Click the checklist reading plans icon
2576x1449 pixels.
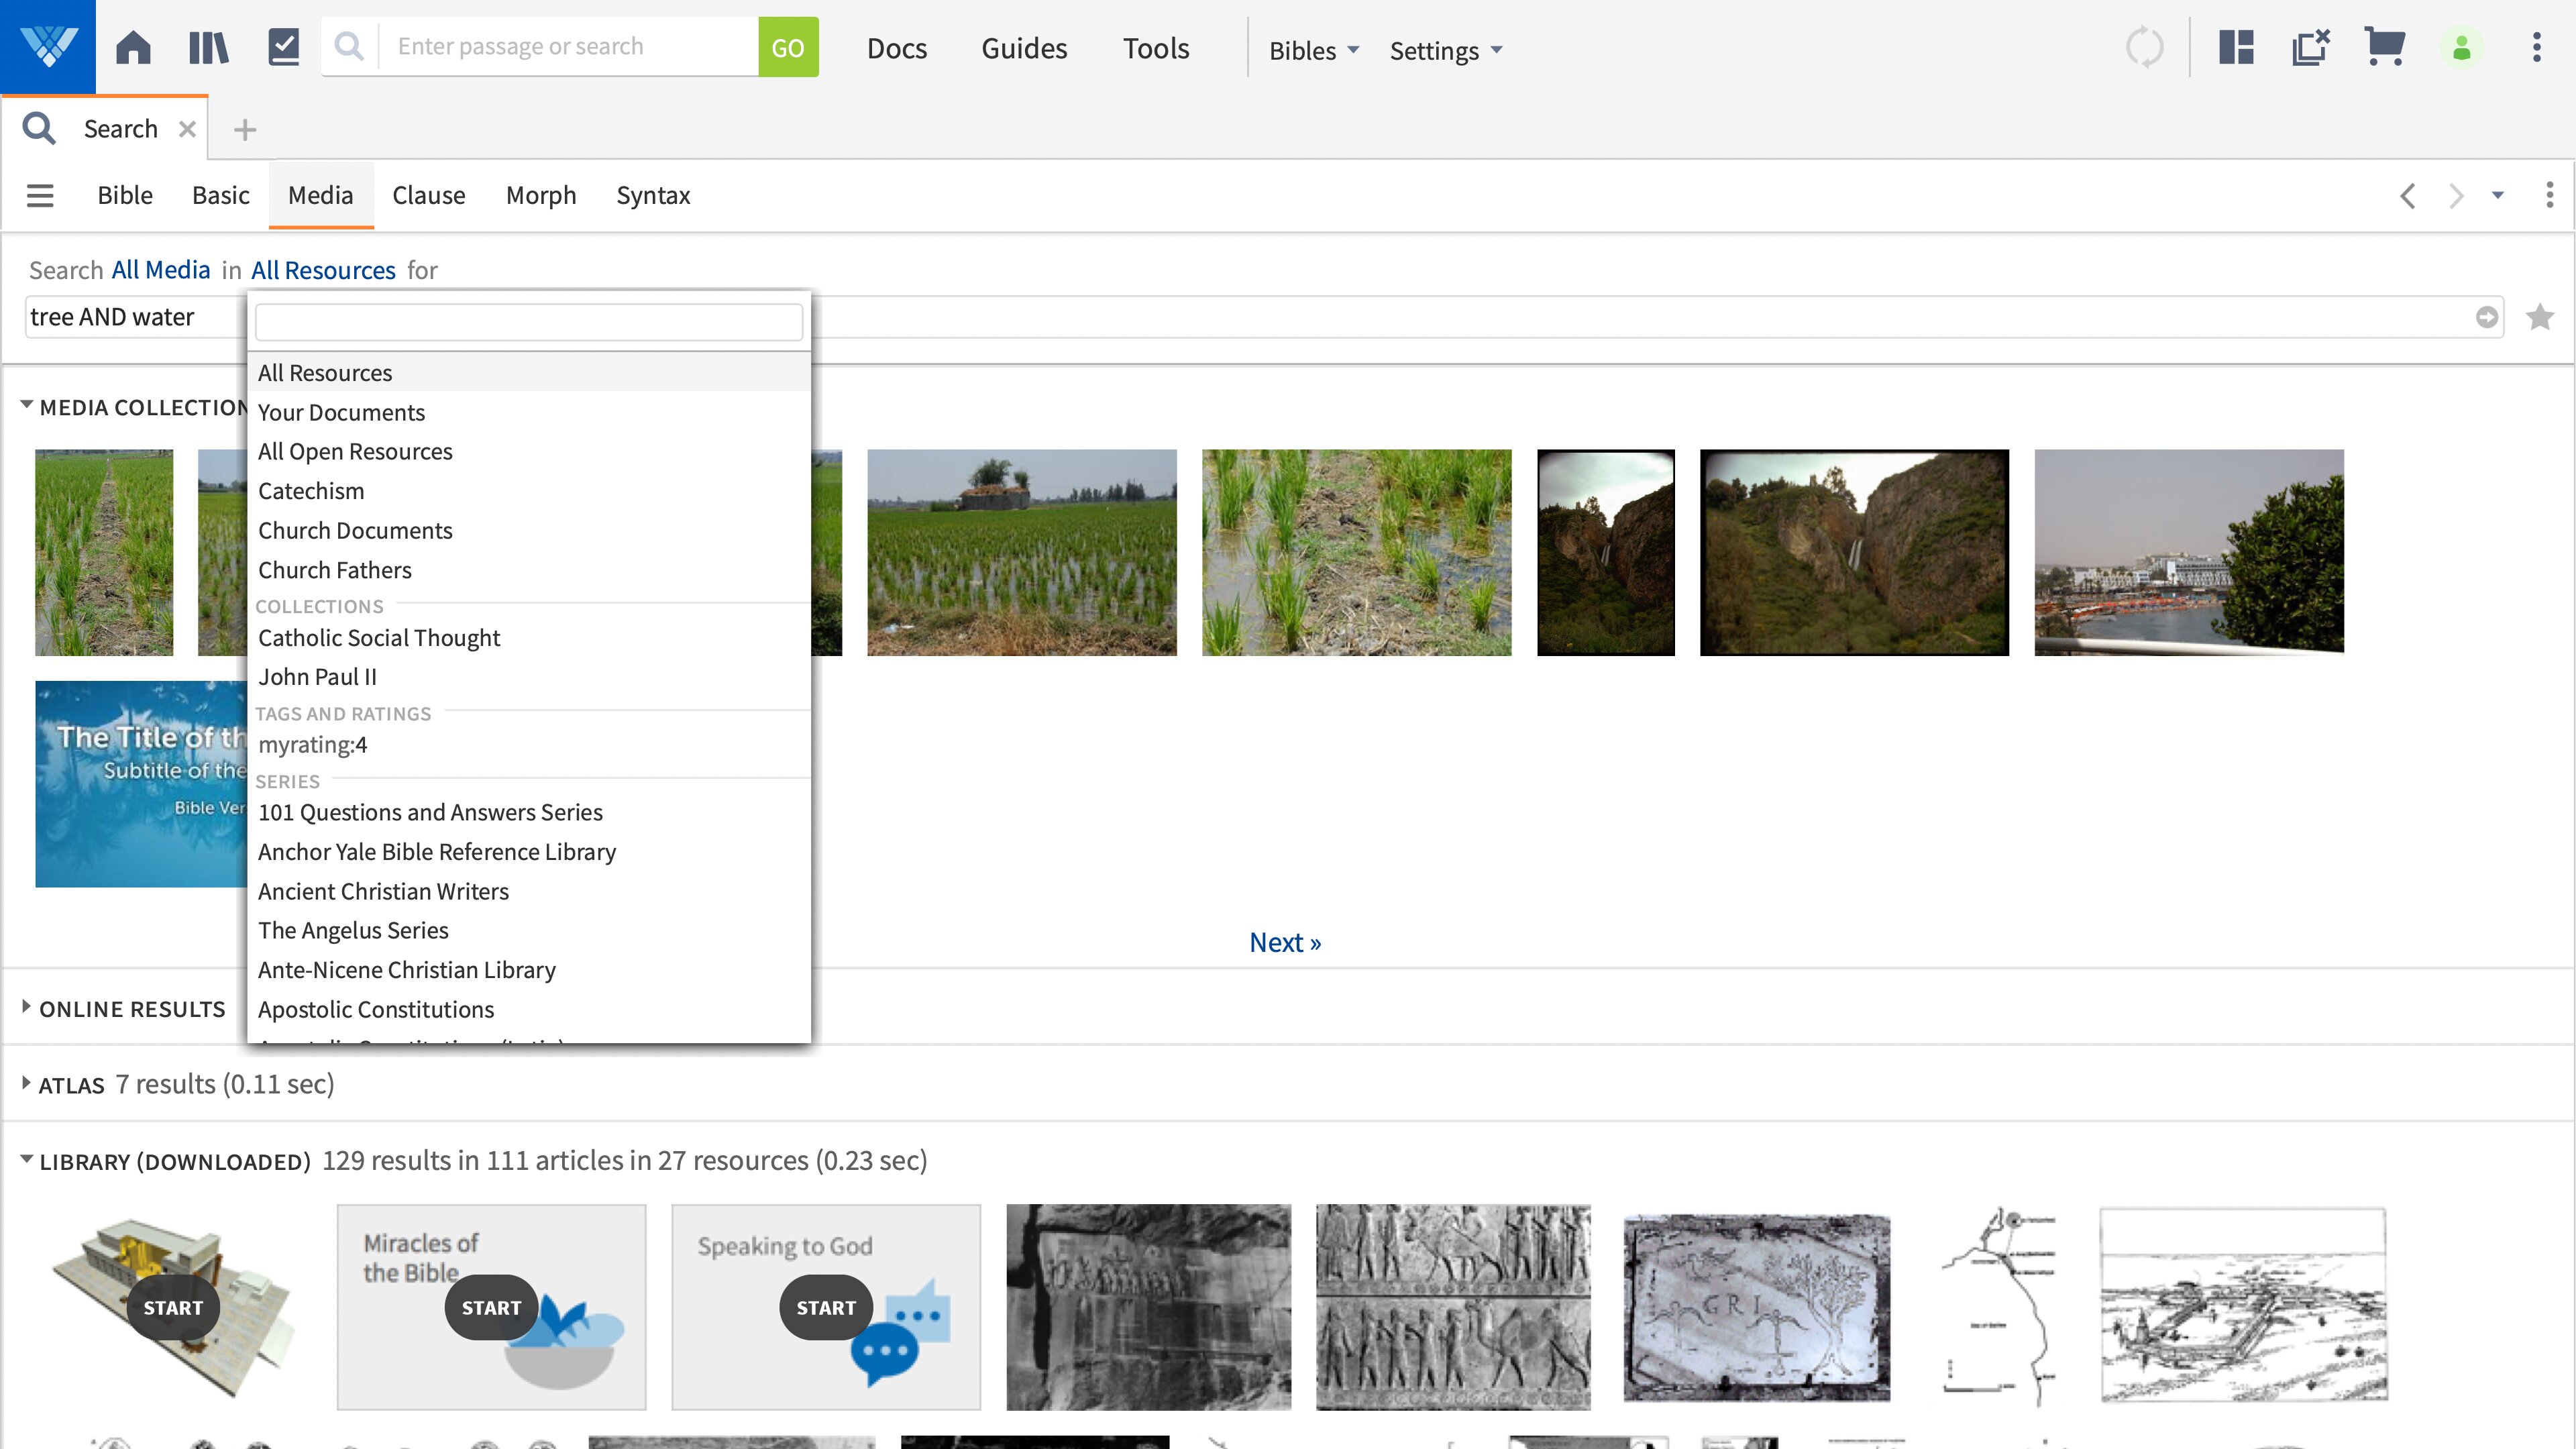click(x=284, y=47)
